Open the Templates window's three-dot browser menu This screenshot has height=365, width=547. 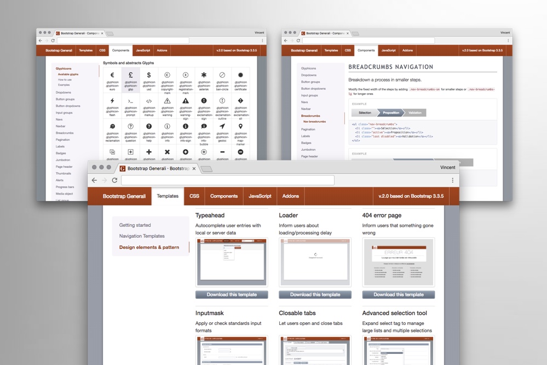click(x=452, y=180)
